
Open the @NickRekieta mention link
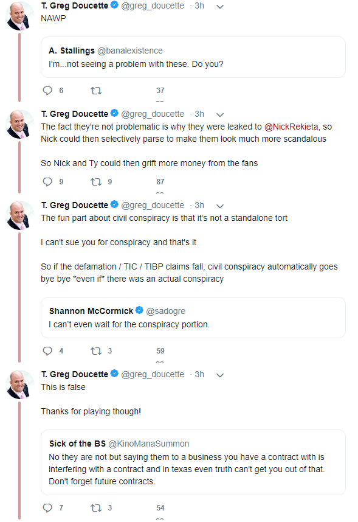(291, 127)
